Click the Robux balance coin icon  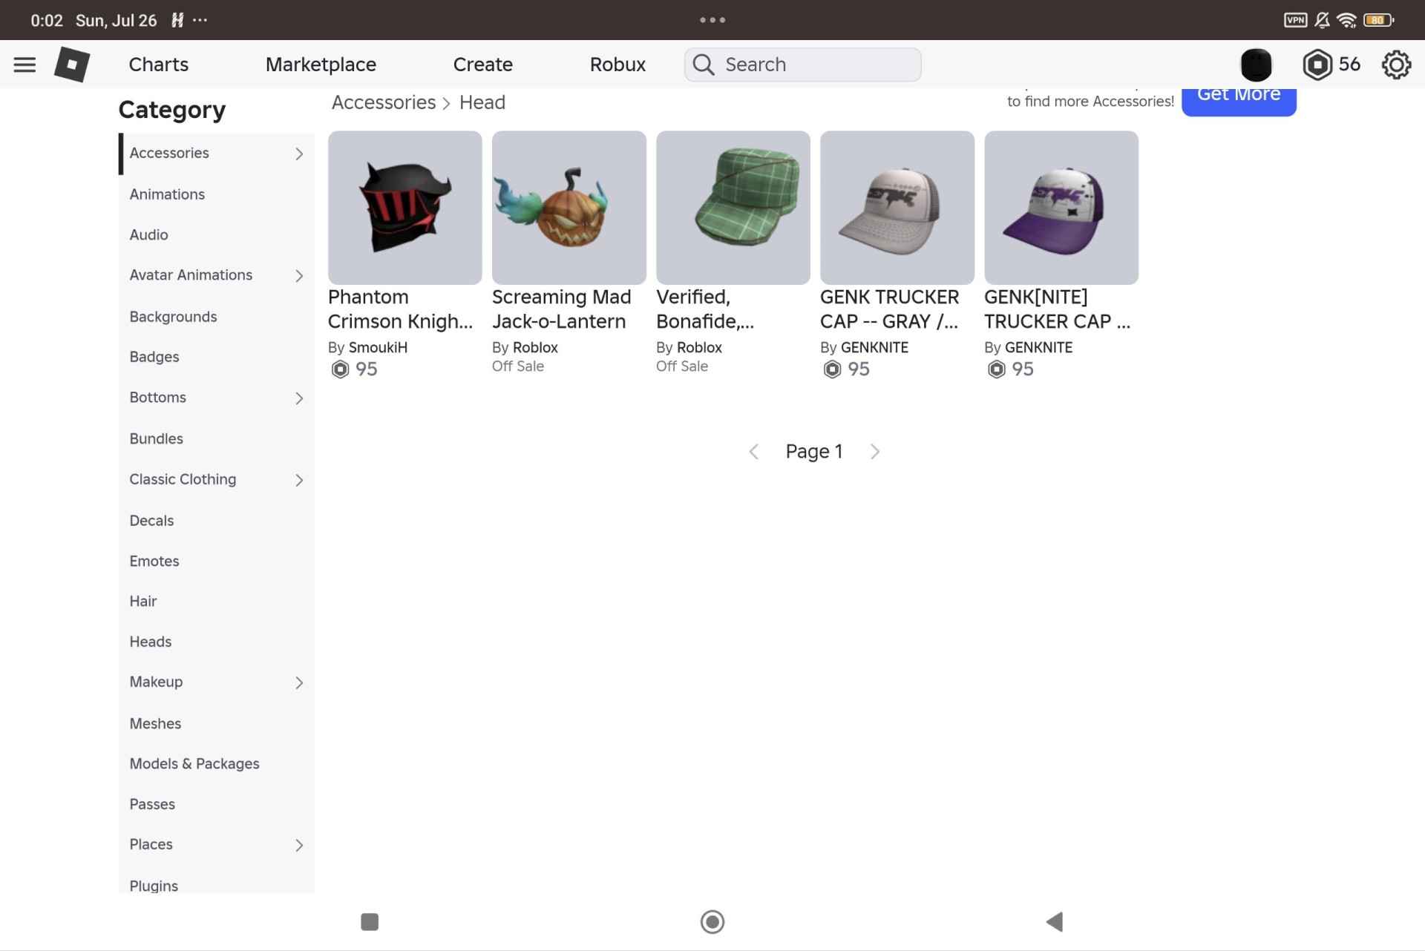click(x=1317, y=65)
